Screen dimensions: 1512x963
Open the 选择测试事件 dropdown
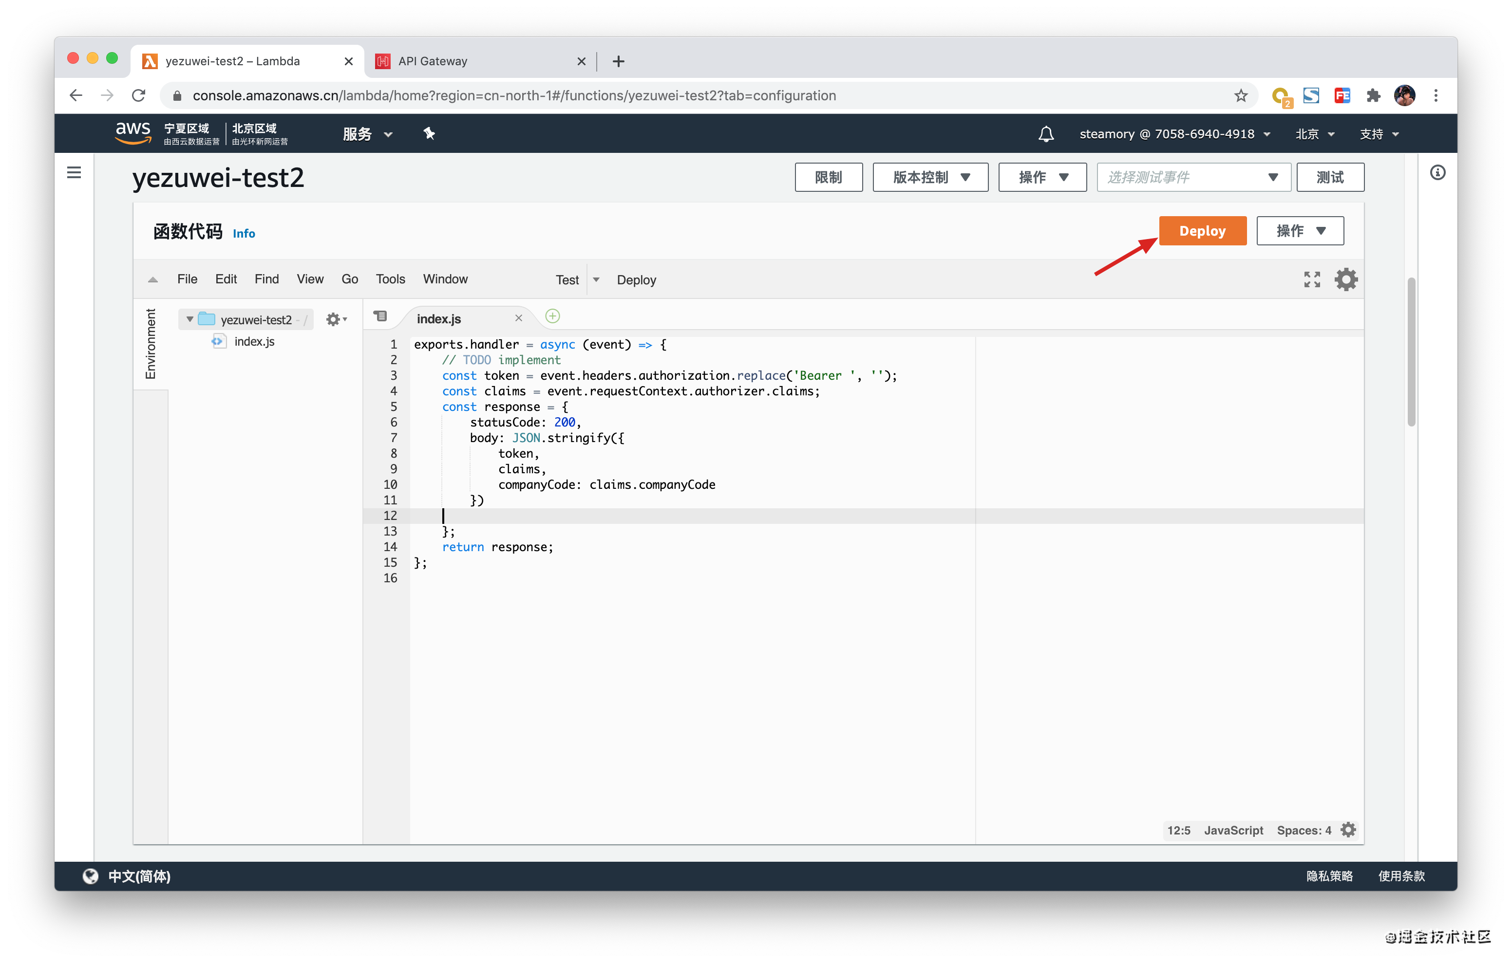(1193, 178)
